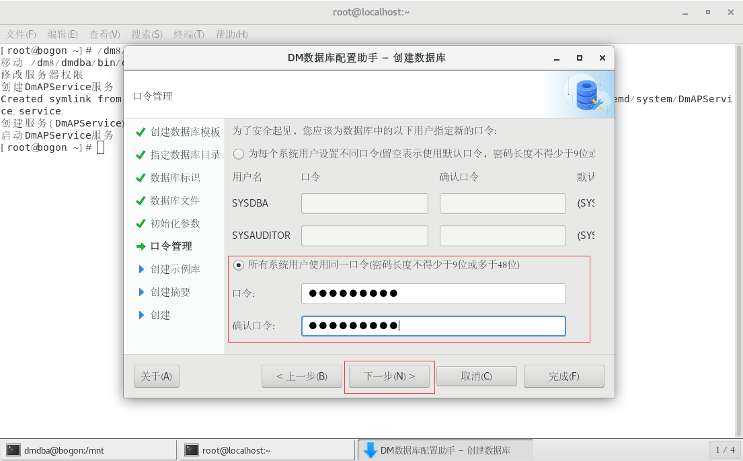743x461 pixels.
Task: Open 终端(T) menu in terminal
Action: pos(189,34)
